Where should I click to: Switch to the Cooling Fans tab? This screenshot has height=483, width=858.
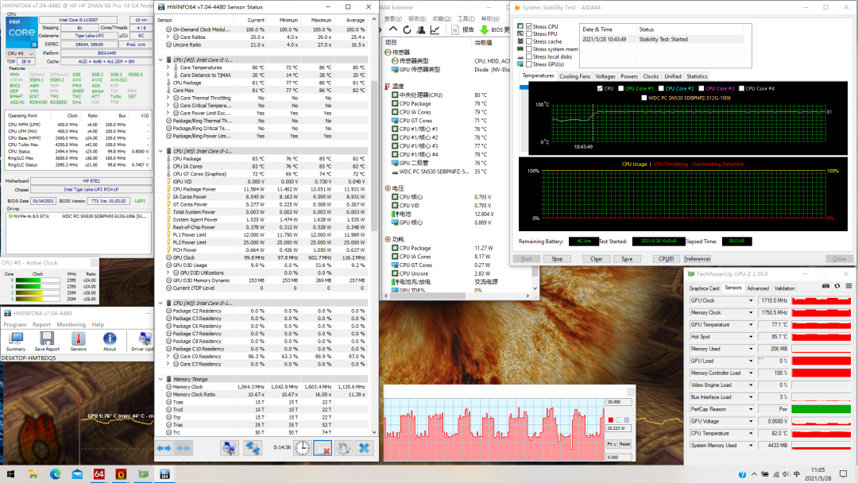(x=574, y=76)
